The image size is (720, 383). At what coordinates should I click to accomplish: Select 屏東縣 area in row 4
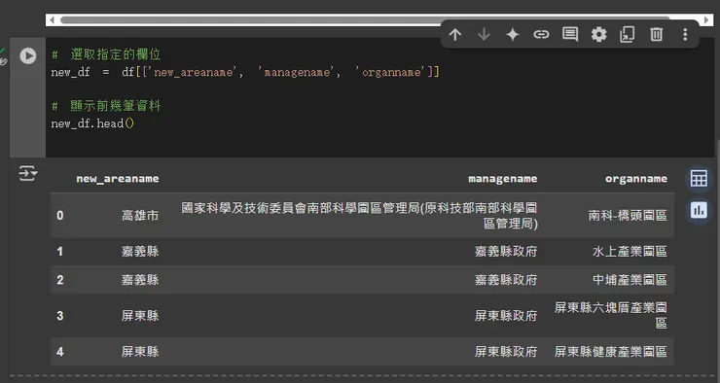(x=140, y=352)
